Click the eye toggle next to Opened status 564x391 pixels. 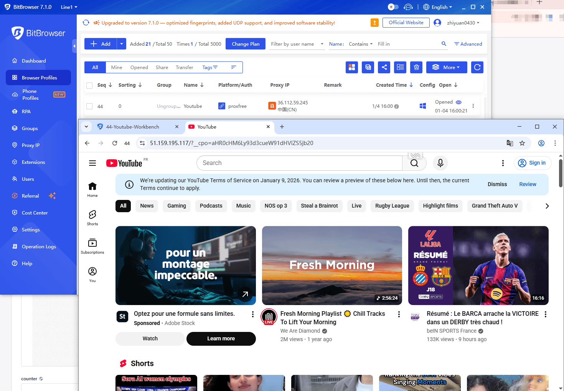(x=459, y=102)
